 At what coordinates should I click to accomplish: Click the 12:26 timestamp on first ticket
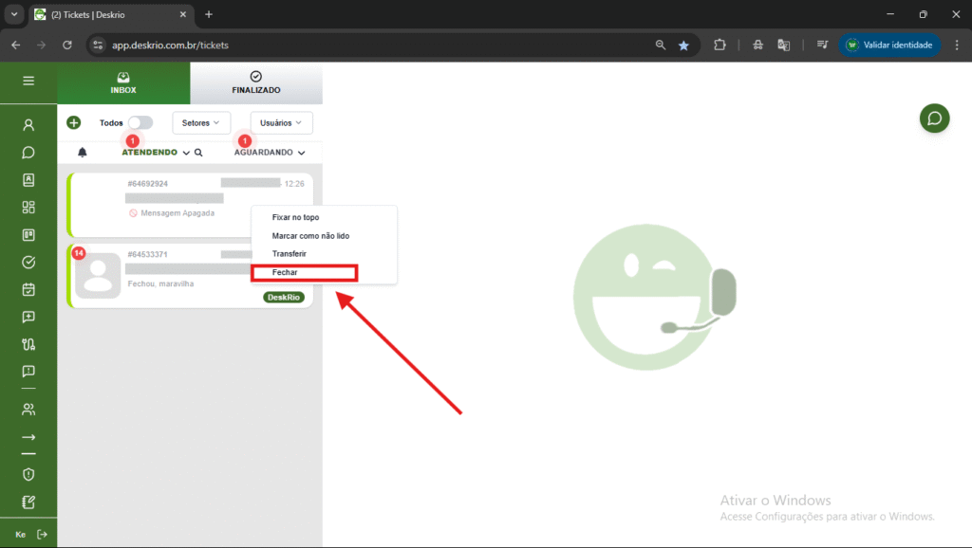(294, 184)
